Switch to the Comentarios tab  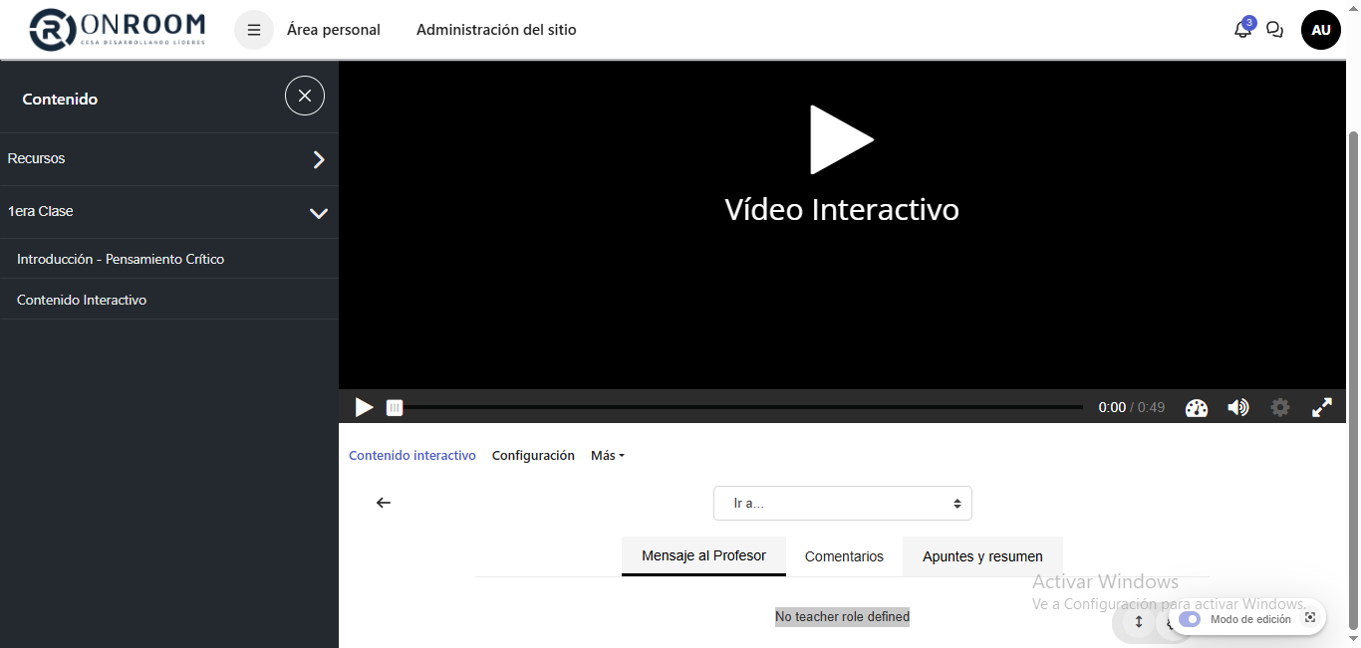[x=844, y=556]
